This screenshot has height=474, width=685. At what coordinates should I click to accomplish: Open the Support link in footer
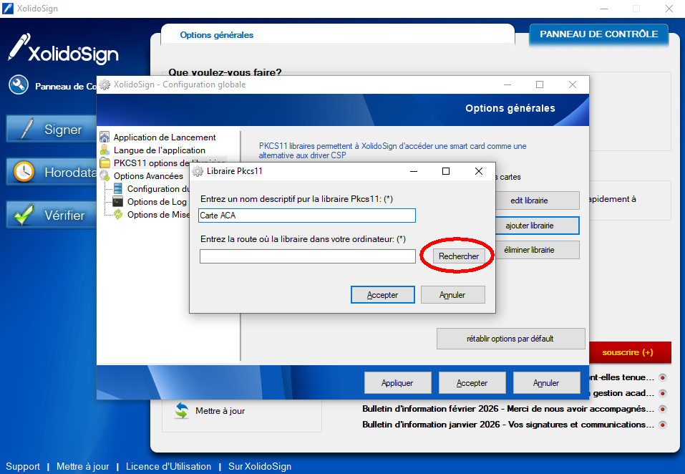tap(23, 466)
